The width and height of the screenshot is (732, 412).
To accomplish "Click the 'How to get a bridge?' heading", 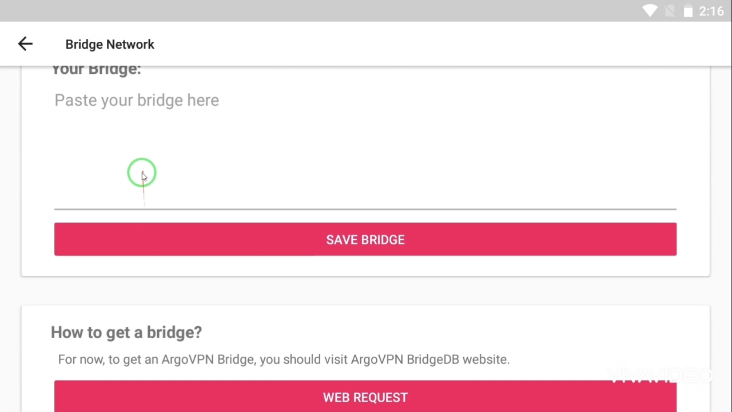I will tap(126, 332).
